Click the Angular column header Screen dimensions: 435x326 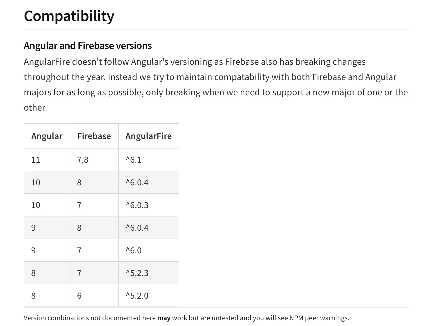[x=47, y=136]
